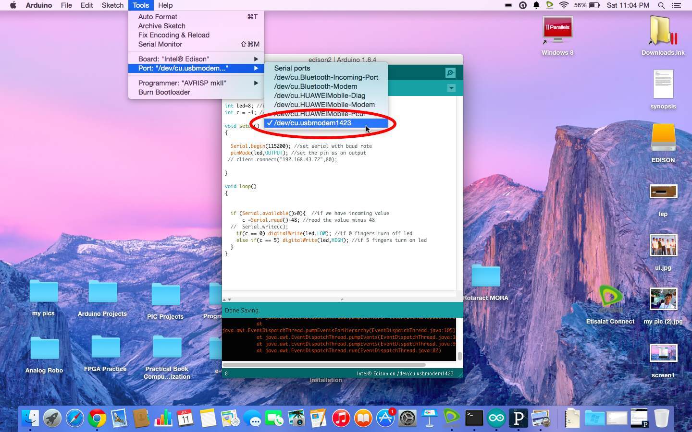
Task: Select /dev/cu.Bluetooth-Modem serial port
Action: 326,86
